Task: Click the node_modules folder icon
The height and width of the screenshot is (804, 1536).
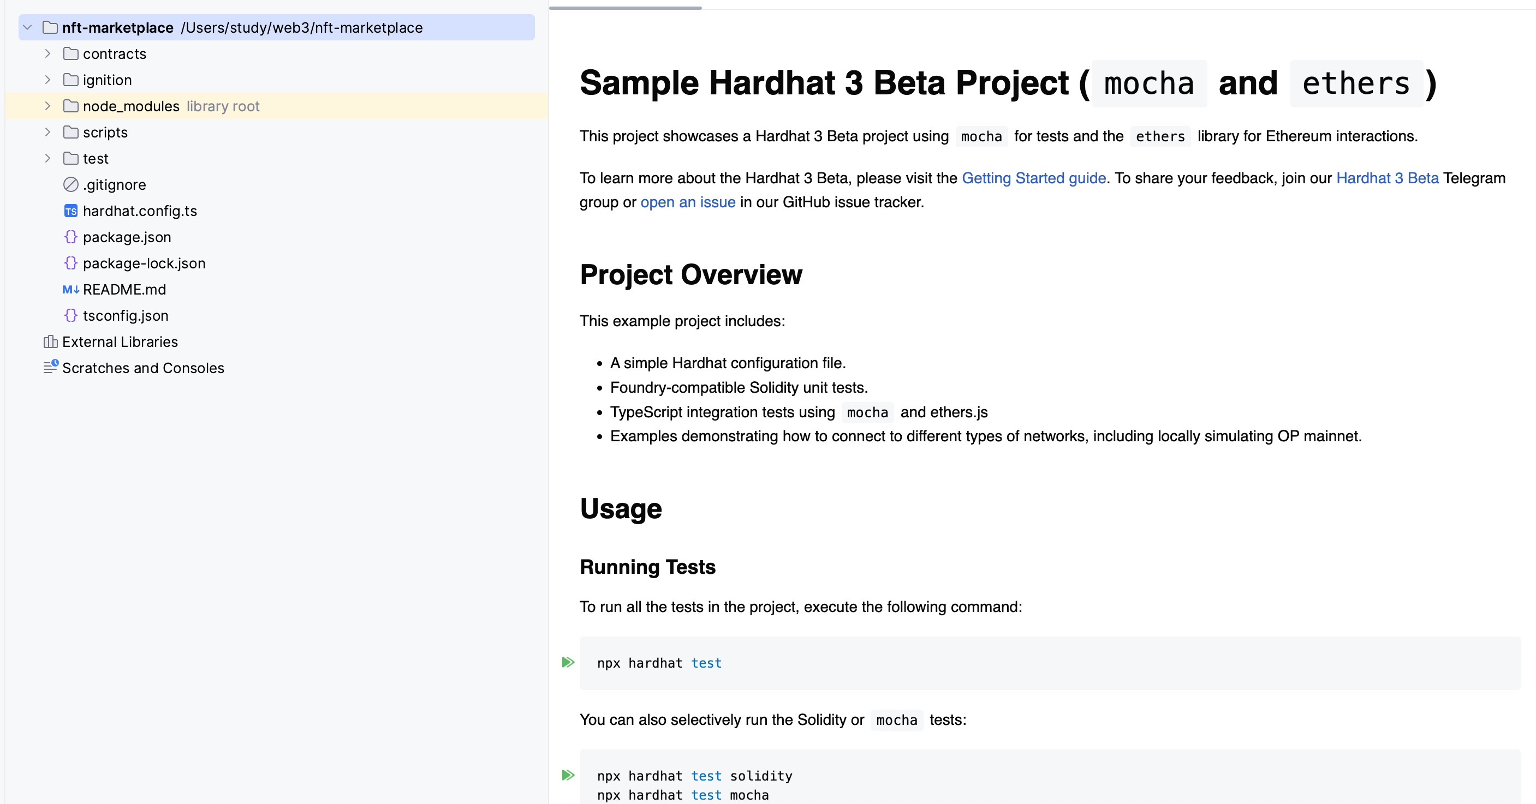Action: [x=71, y=106]
